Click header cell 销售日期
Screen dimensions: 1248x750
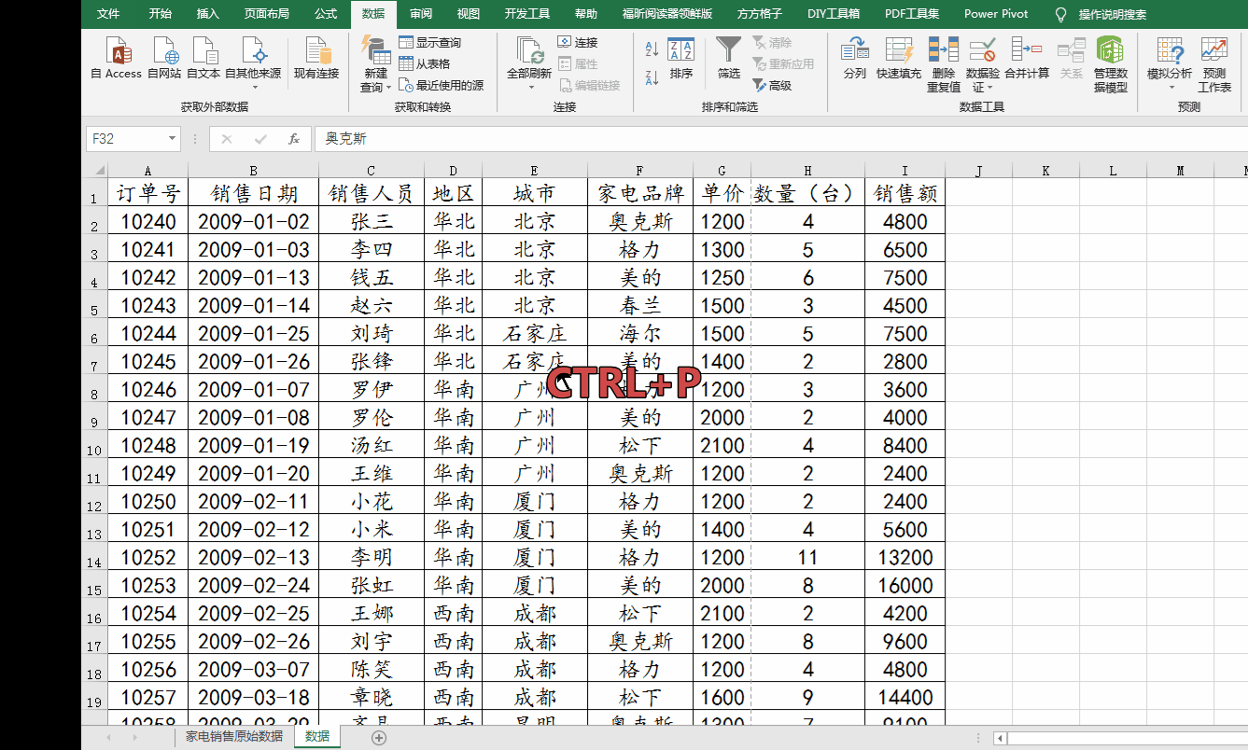point(254,193)
